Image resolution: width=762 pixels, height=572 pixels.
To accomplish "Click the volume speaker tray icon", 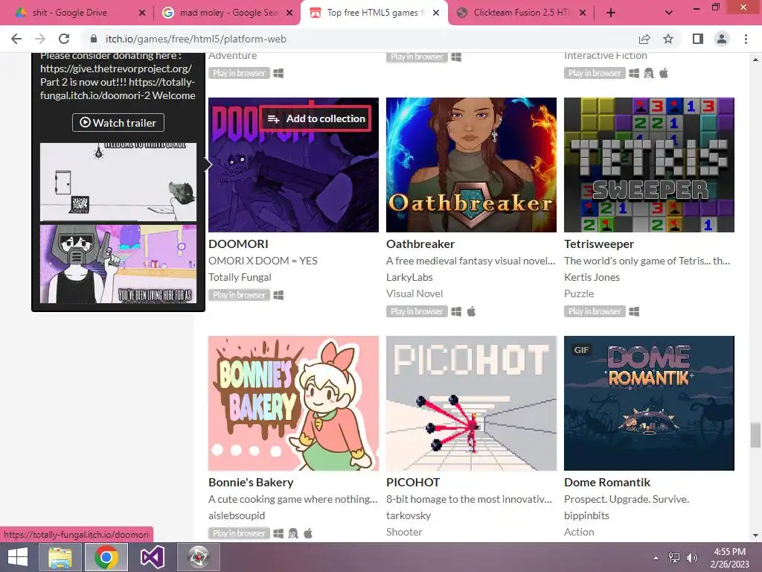I will click(692, 558).
